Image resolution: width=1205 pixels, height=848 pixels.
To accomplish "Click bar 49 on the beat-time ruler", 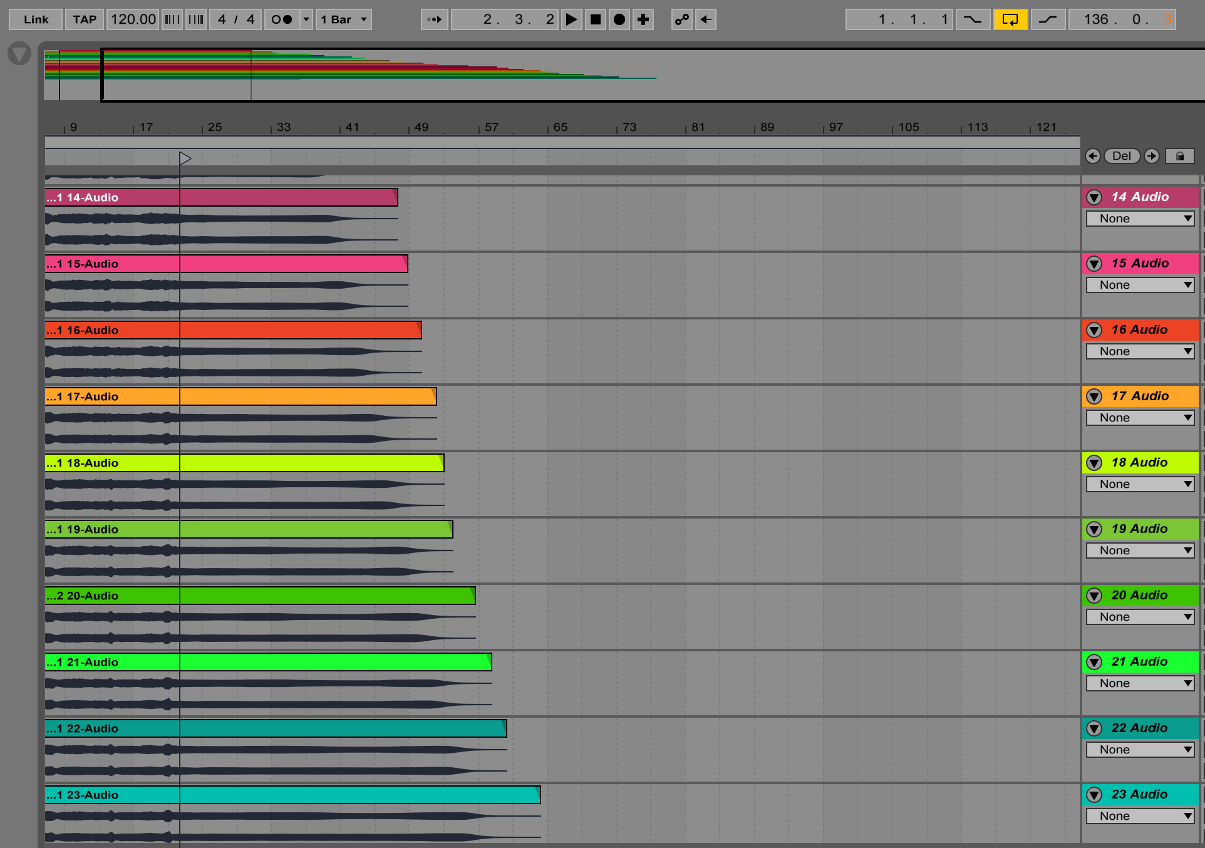I will click(421, 127).
